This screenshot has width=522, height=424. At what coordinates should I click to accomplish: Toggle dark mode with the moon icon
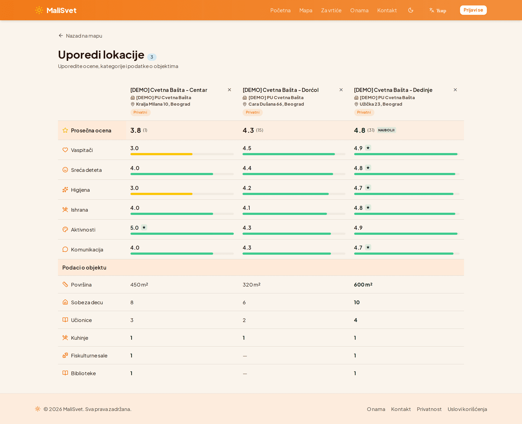(410, 10)
